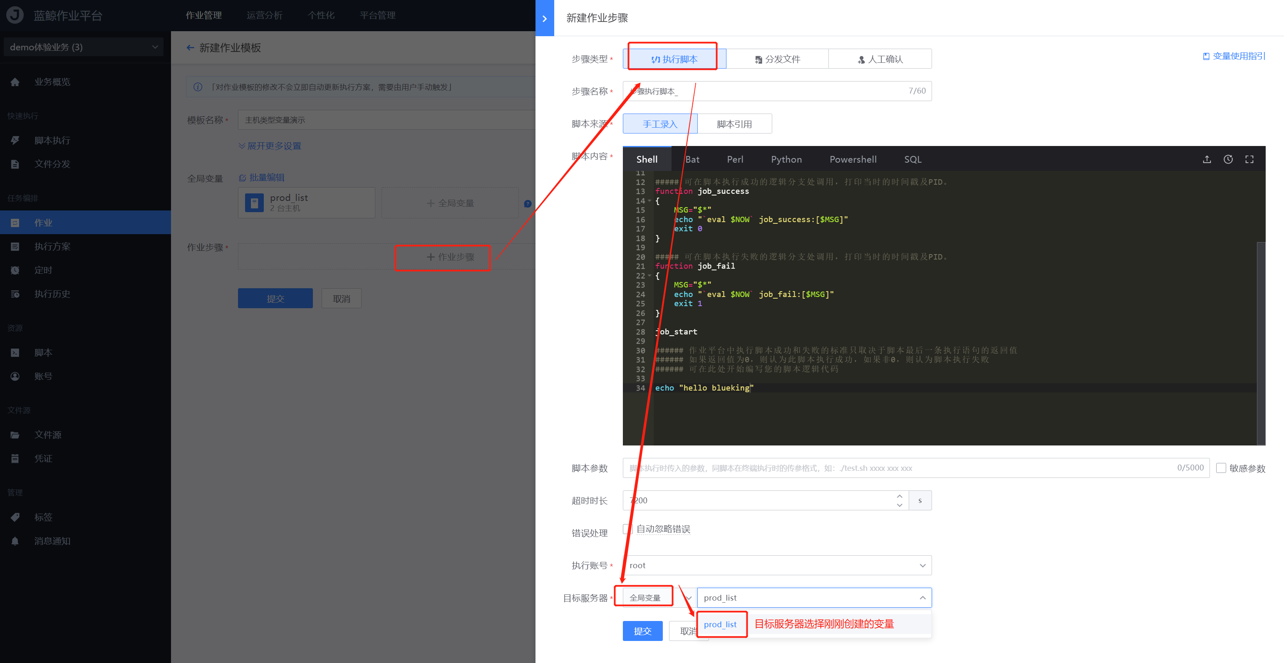
Task: Select 分发文件 step type
Action: click(778, 59)
